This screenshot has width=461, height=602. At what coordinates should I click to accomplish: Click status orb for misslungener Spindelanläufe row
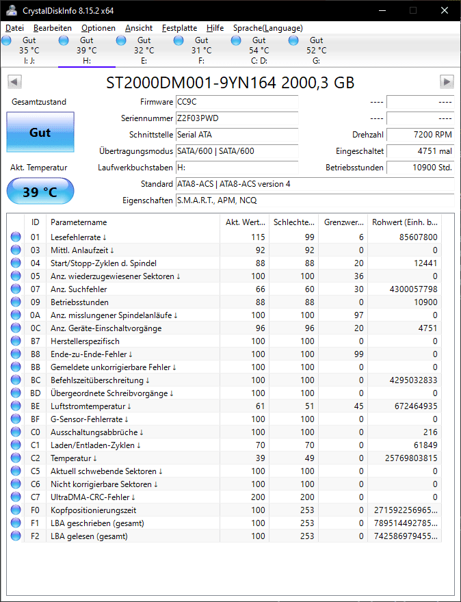16,315
